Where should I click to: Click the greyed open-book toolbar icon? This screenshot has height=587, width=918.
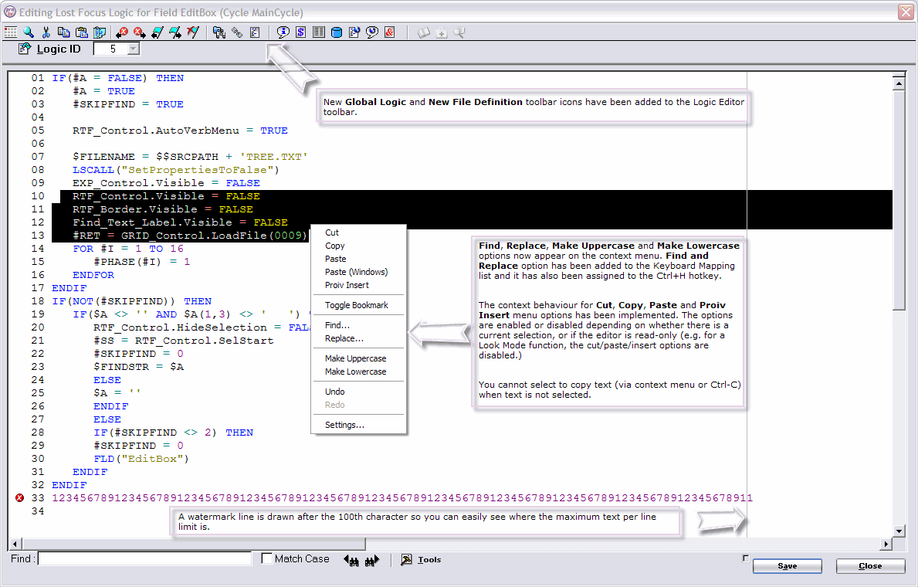point(423,32)
